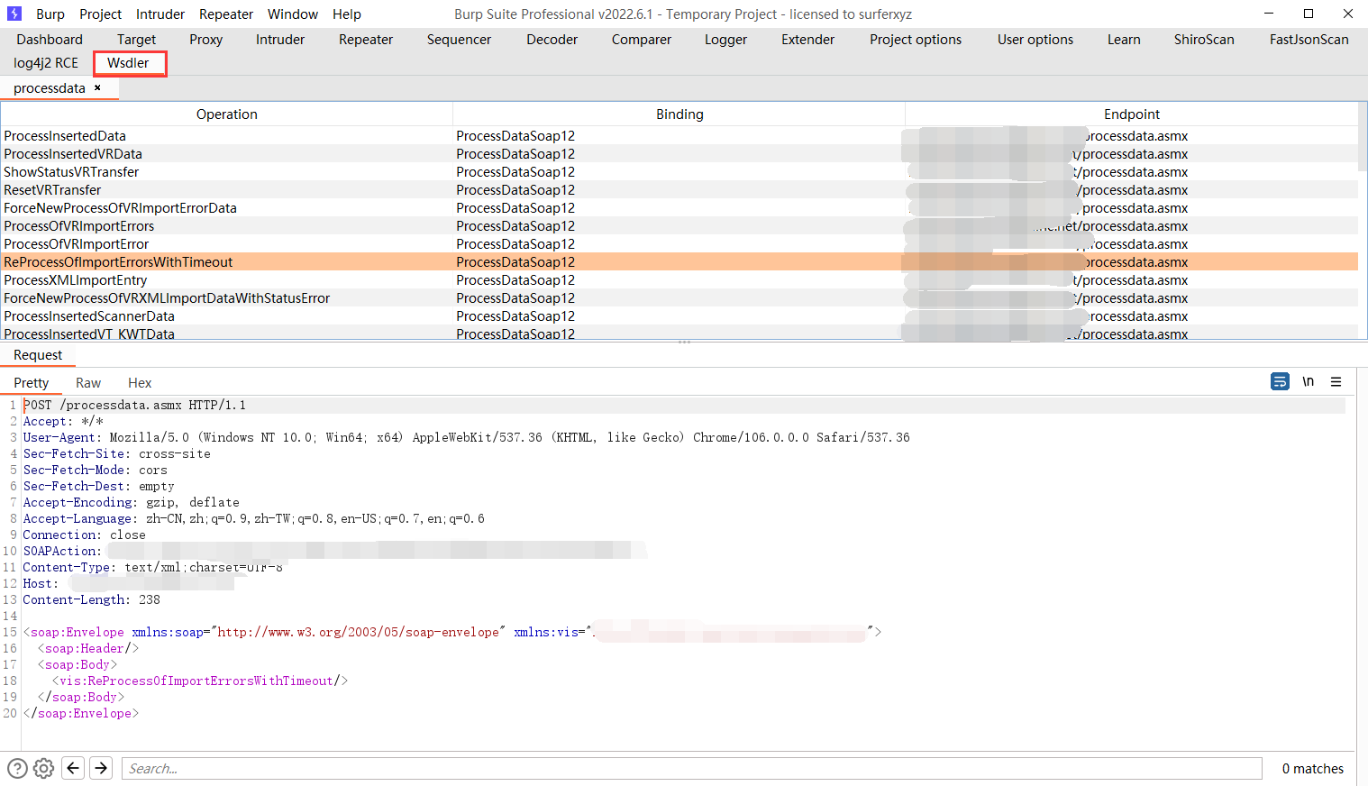Open the FastJsonScan extension tab
The image size is (1368, 786).
[x=1309, y=39]
